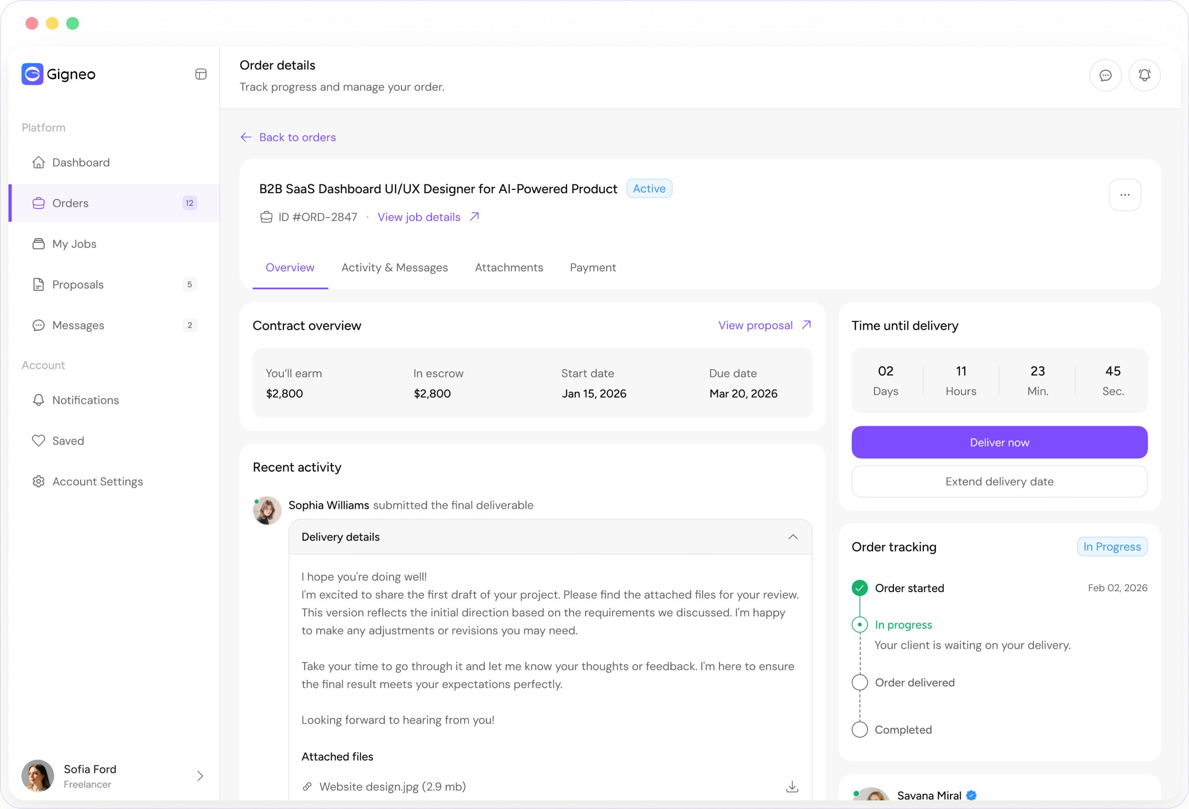The height and width of the screenshot is (809, 1189).
Task: Click the order ID briefcase icon
Action: click(267, 217)
